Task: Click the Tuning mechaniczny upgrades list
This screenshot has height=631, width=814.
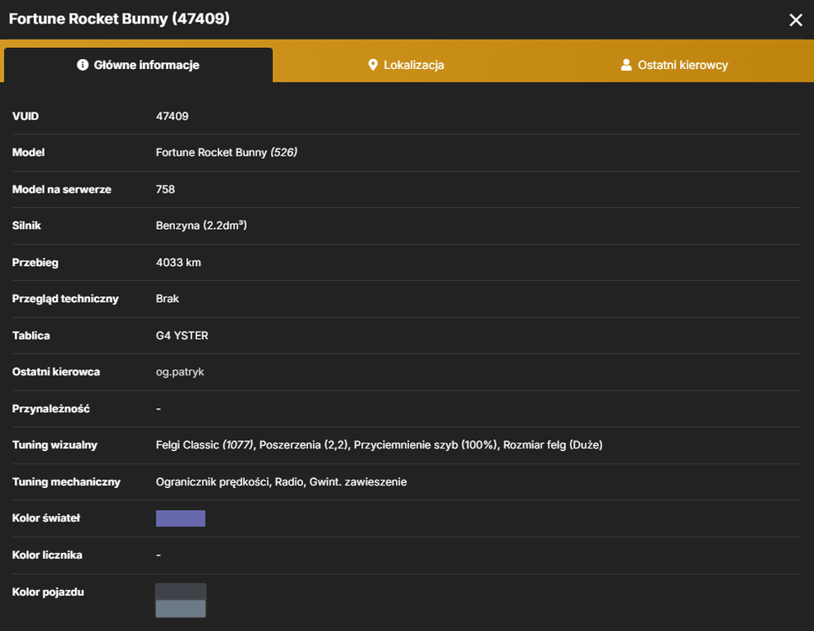Action: (x=281, y=482)
